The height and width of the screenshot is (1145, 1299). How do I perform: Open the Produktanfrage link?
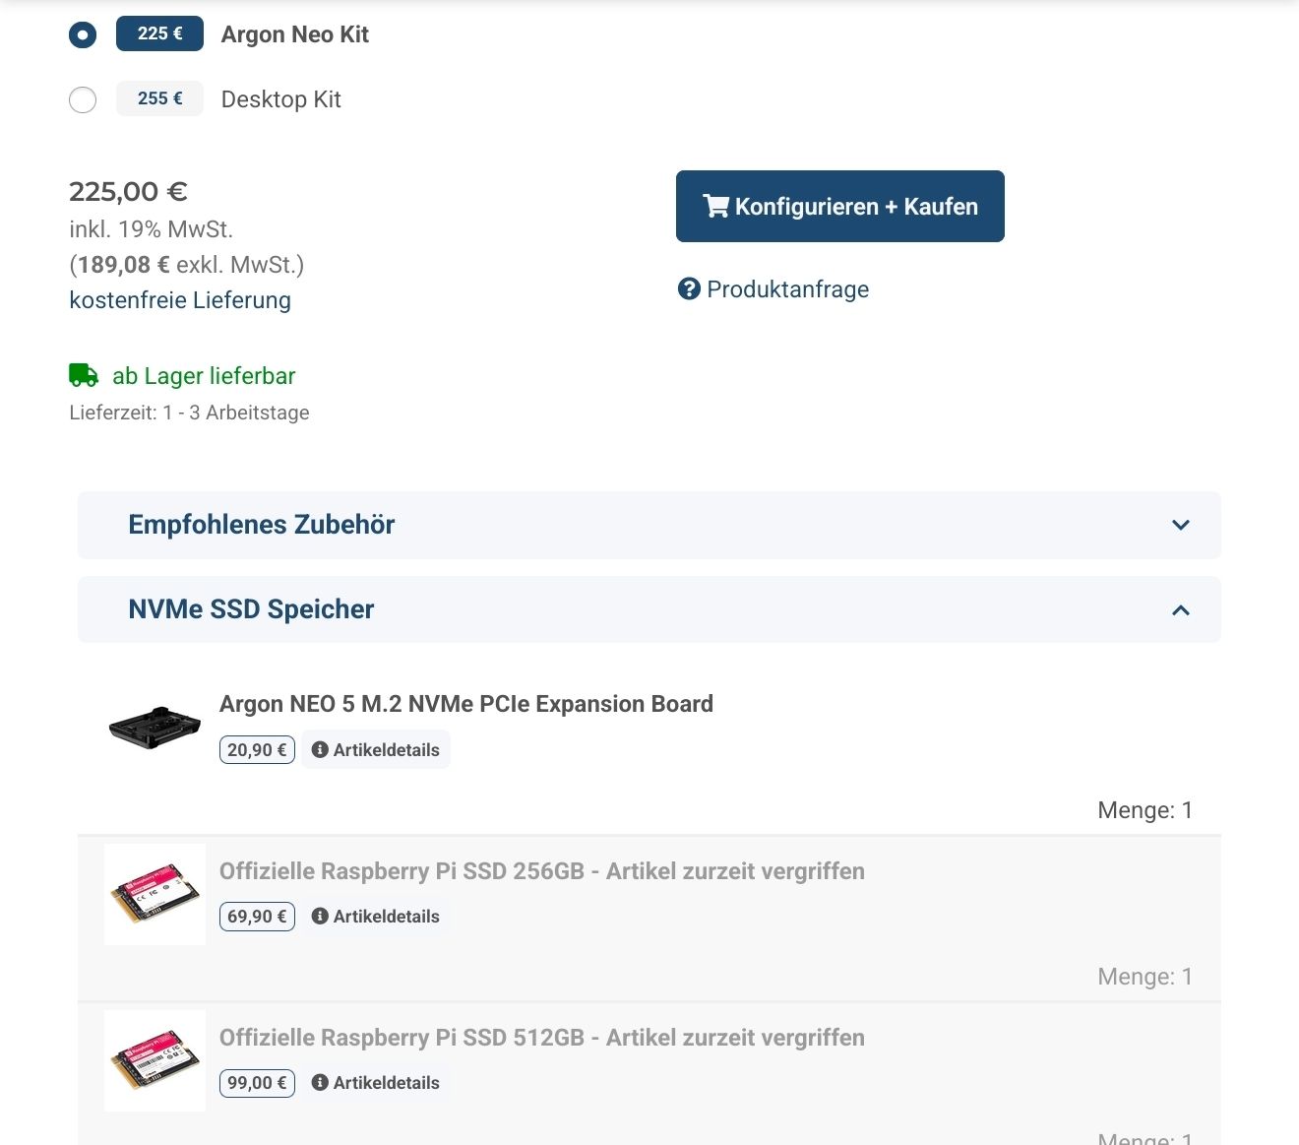click(787, 289)
